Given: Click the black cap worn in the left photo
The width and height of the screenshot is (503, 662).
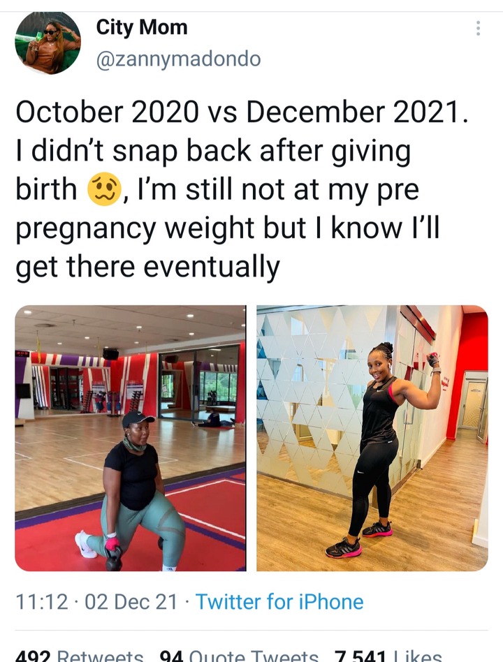Looking at the screenshot, I should tap(136, 419).
